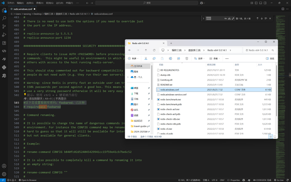291x182 pixels.
Task: Click the File Explorer search box
Action: [x=259, y=50]
